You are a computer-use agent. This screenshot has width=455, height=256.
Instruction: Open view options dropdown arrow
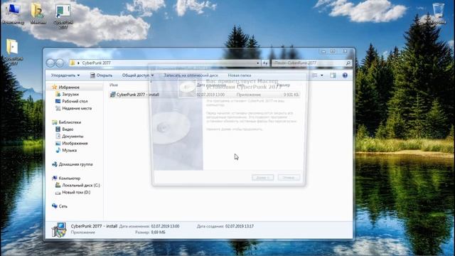(x=321, y=75)
